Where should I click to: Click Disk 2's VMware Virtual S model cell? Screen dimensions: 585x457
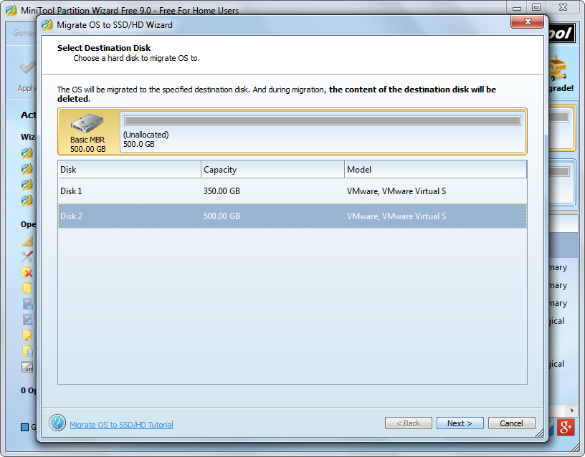point(396,216)
